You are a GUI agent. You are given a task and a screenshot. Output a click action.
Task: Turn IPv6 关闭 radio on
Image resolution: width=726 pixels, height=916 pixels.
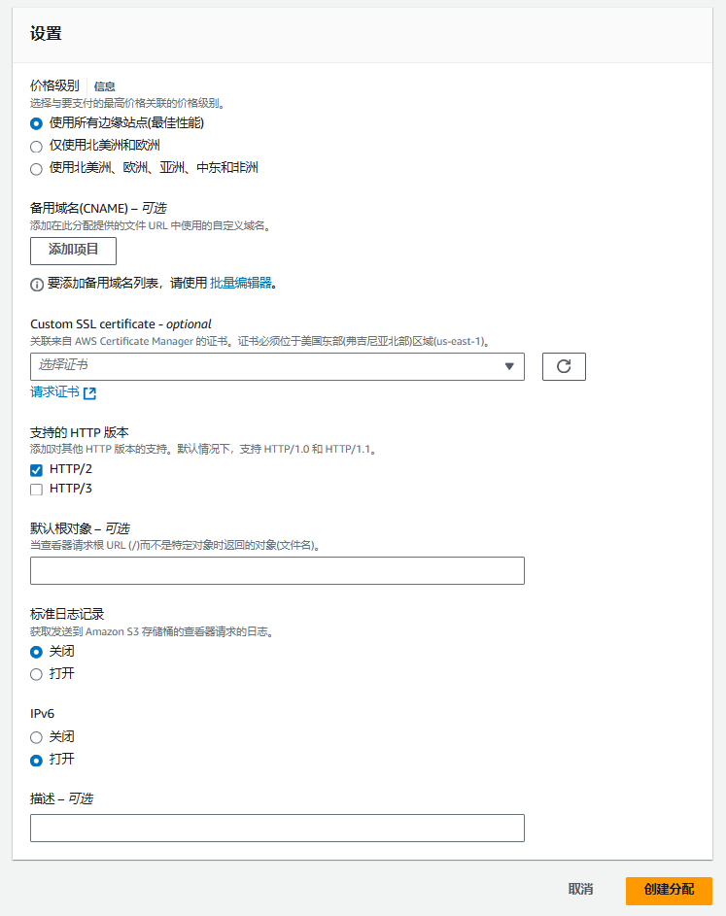[x=36, y=737]
